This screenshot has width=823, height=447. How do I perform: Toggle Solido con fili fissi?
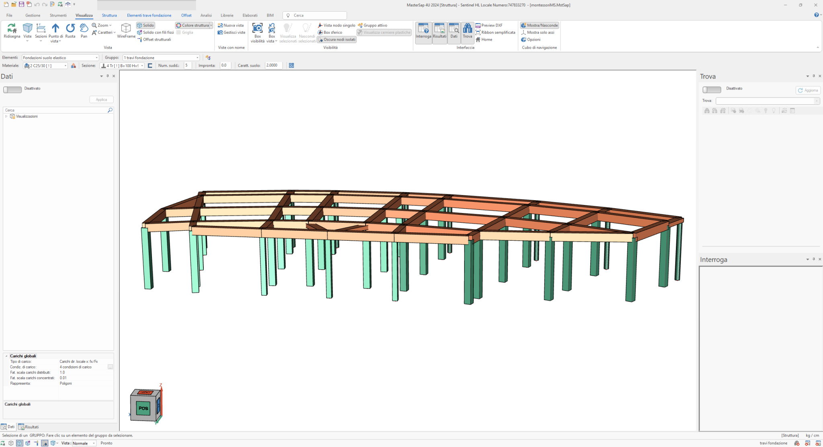(155, 33)
